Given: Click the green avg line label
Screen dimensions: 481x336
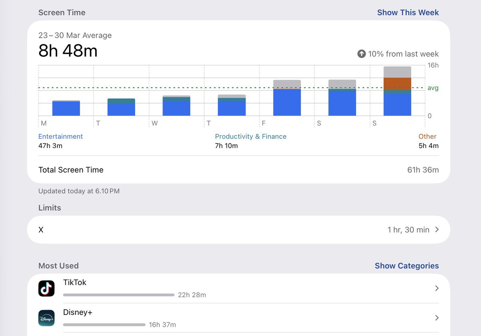Looking at the screenshot, I should [433, 88].
